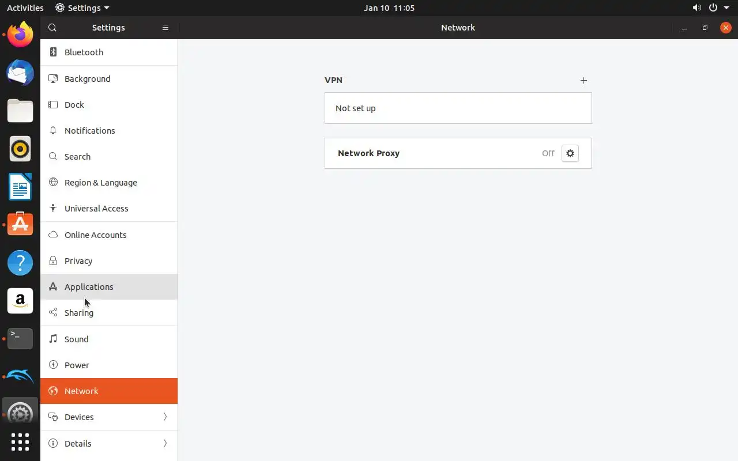This screenshot has width=738, height=461.
Task: Open Rhythmbox from the dock
Action: point(20,149)
